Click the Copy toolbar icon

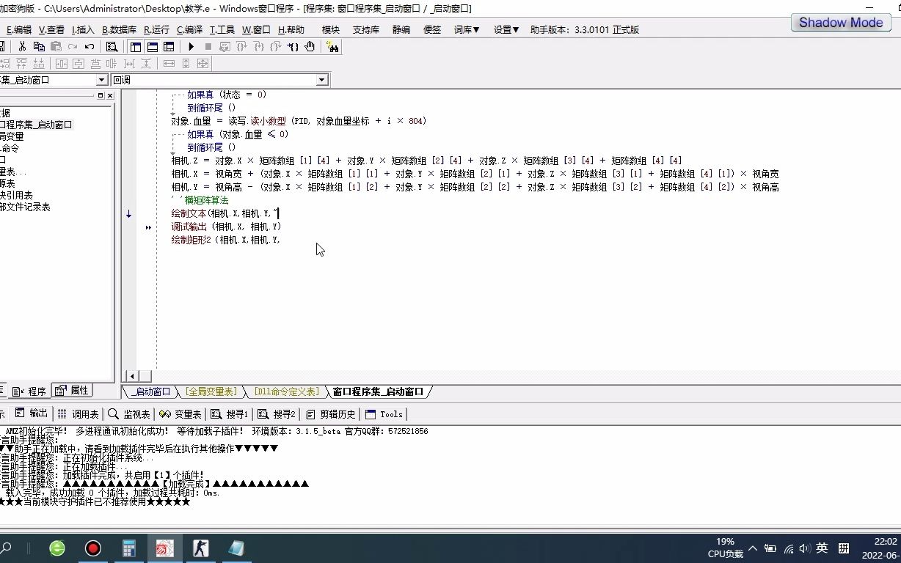[39, 46]
